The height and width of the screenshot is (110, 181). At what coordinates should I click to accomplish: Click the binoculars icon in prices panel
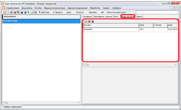[93, 21]
